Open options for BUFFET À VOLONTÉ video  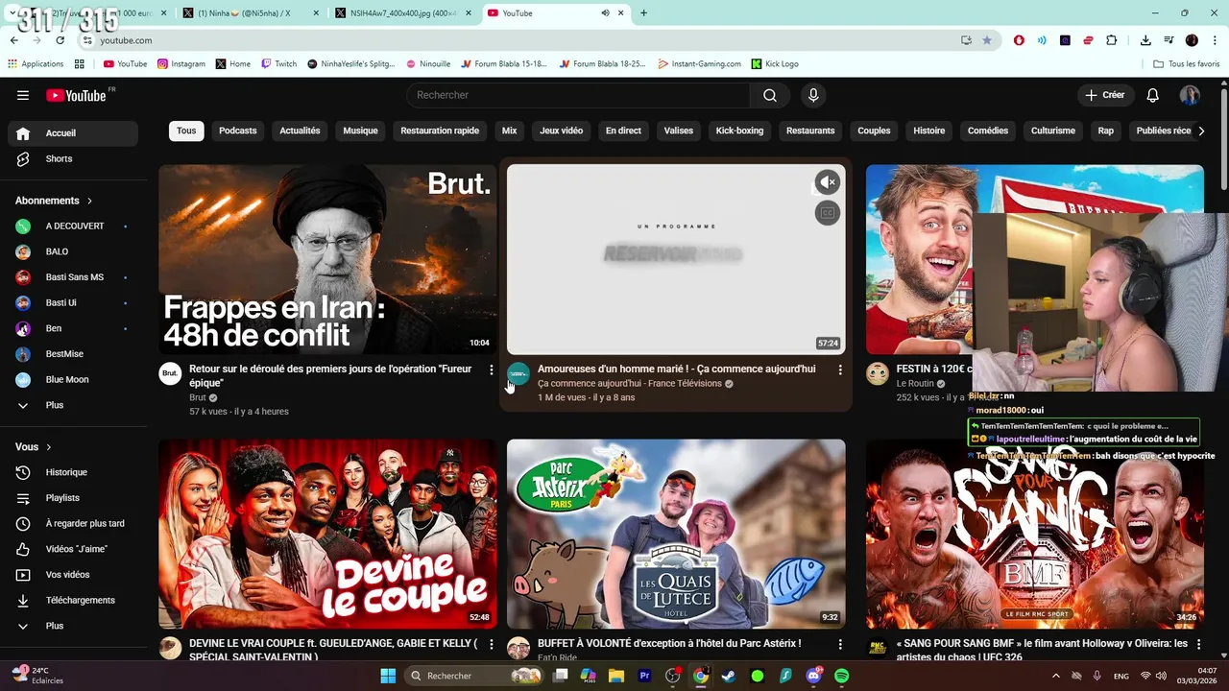[x=840, y=644]
